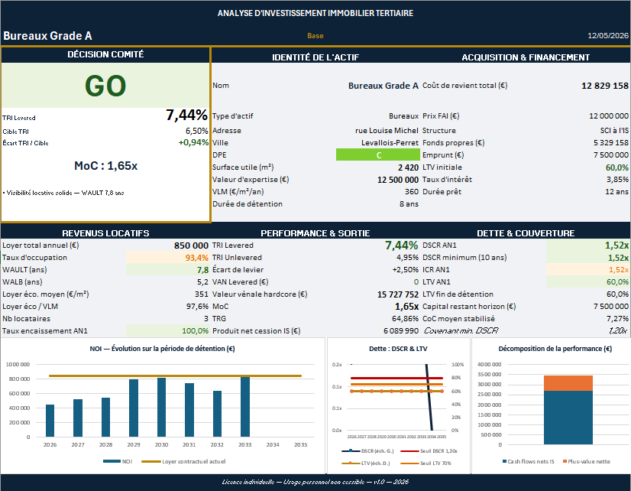Click the NOI legend entry
631x491 pixels.
(x=118, y=462)
